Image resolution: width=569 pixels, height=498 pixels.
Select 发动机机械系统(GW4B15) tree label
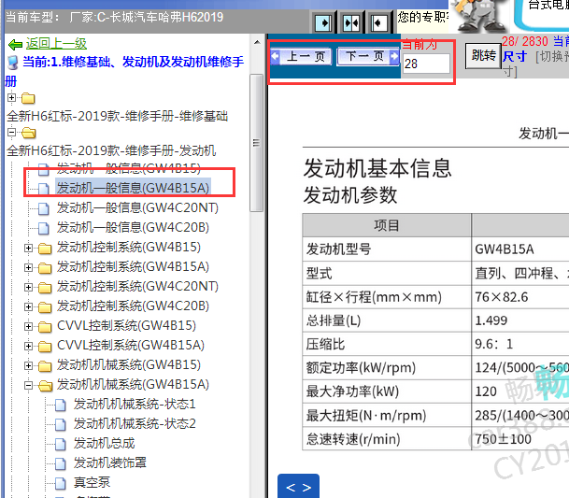pos(128,364)
